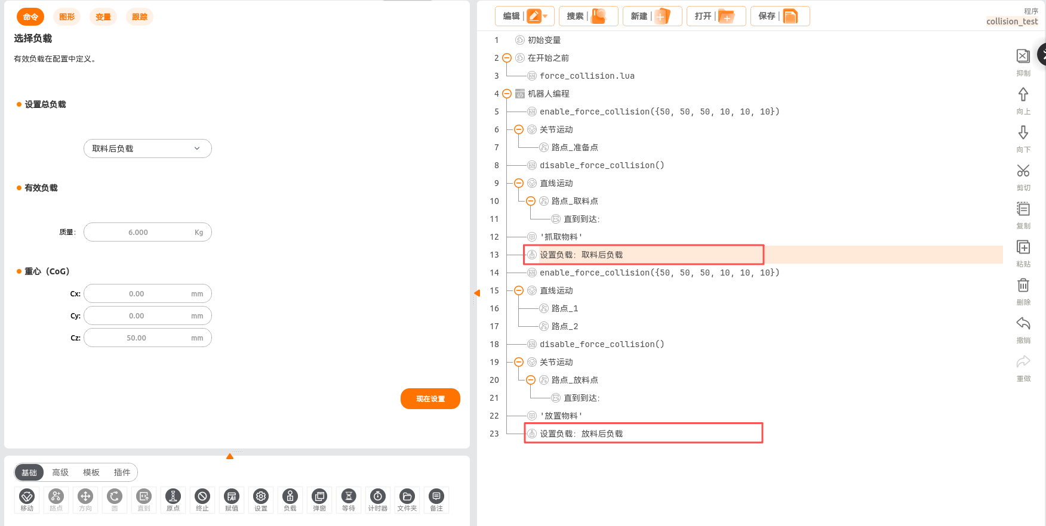
Task: Collapse the 在开始之前 node
Action: coord(507,58)
